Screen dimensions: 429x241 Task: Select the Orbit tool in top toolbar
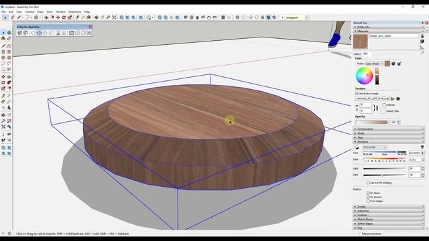(97, 17)
